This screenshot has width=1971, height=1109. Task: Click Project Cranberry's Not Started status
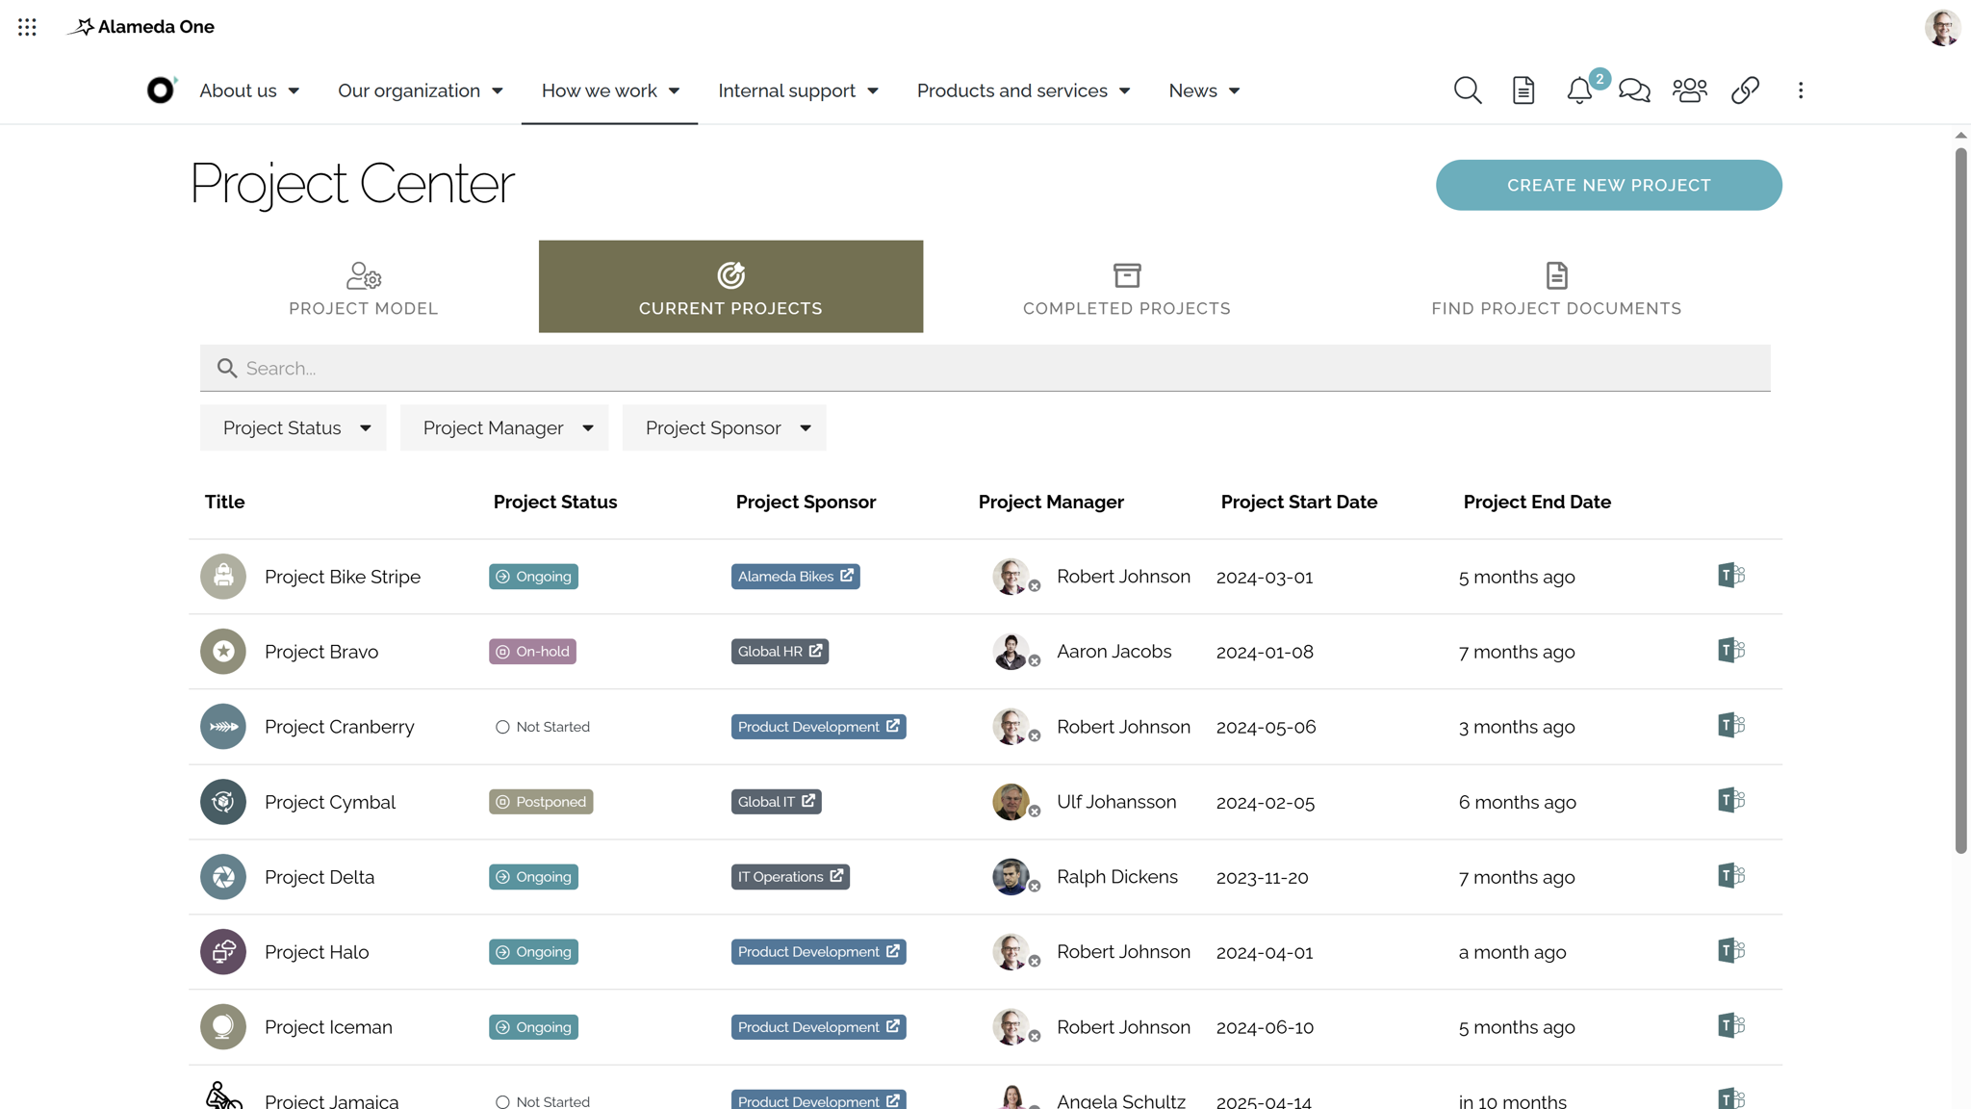pos(543,727)
